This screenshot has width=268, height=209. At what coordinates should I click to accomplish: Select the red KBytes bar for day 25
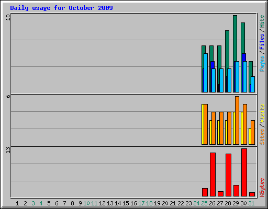click(x=205, y=192)
